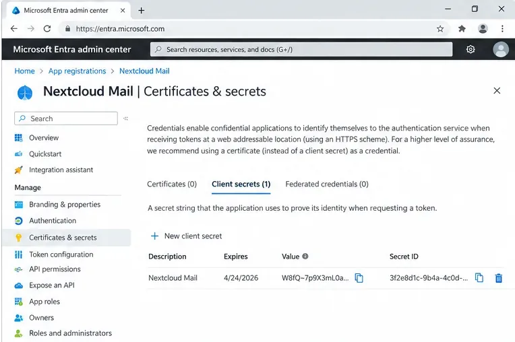This screenshot has height=342, width=515.
Task: Open the browser three-dot menu
Action: coord(502,29)
